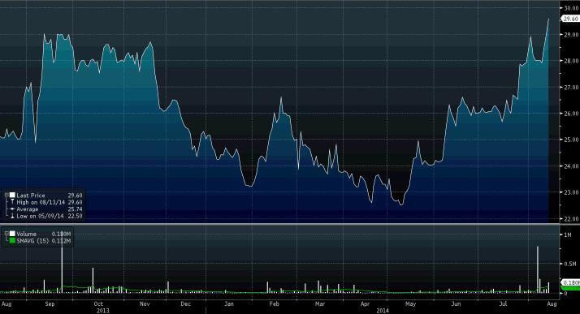Click the Jul month label on time axis
Screen dimensions: 580x314
[x=503, y=303]
